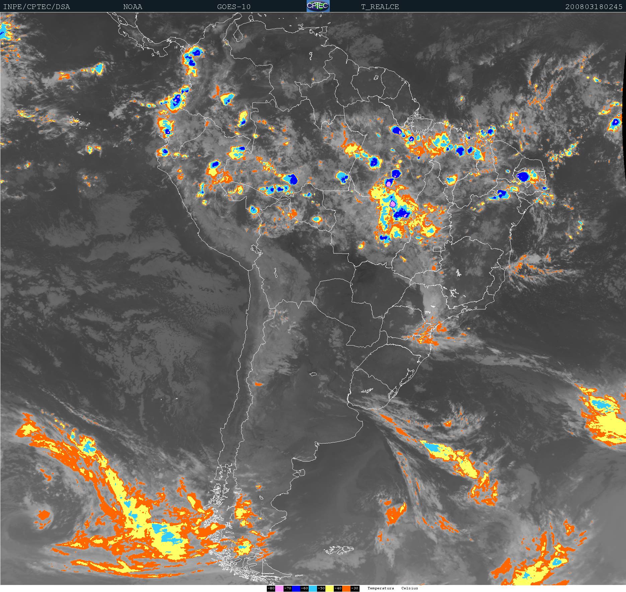Click the -50 legend value box
This screenshot has width=626, height=592.
(321, 588)
